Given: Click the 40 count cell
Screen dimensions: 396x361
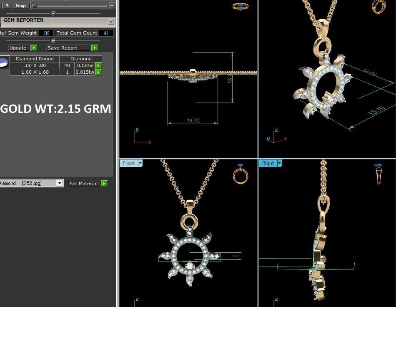Looking at the screenshot, I should click(x=67, y=65).
